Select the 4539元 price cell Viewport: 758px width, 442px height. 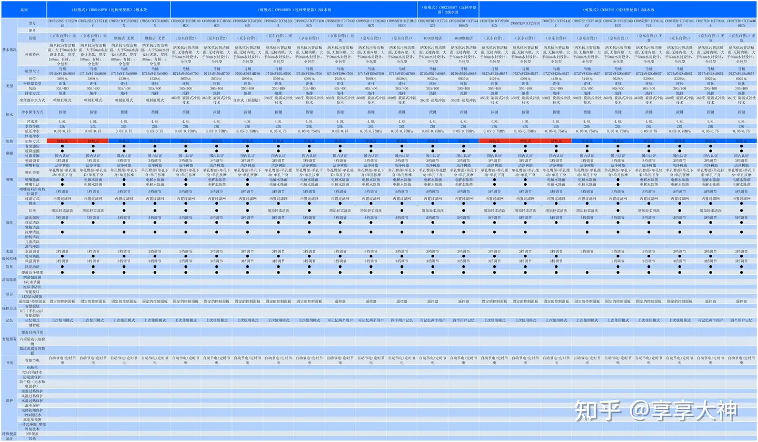(155, 78)
